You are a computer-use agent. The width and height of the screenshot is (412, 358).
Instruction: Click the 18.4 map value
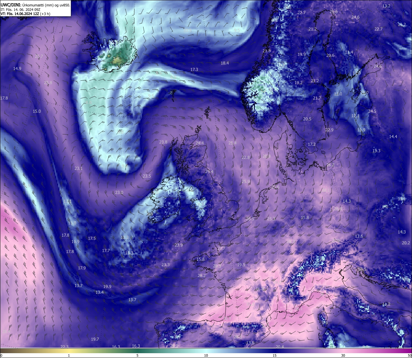225,63
